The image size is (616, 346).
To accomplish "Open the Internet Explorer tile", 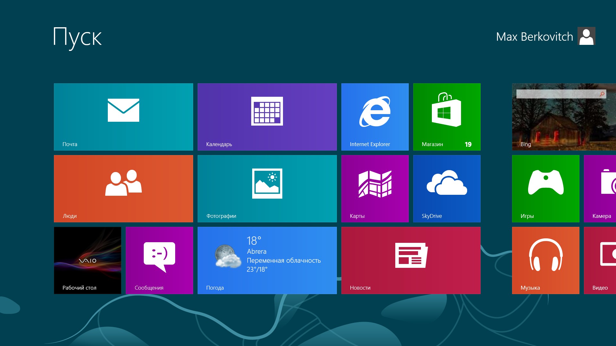I will 375,117.
